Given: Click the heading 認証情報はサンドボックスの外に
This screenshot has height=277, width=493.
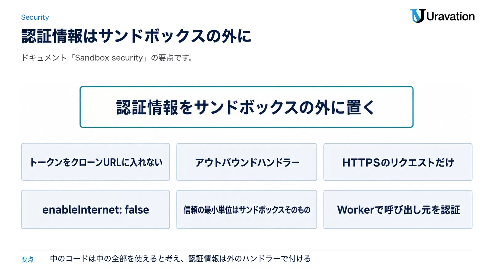Looking at the screenshot, I should tap(136, 36).
